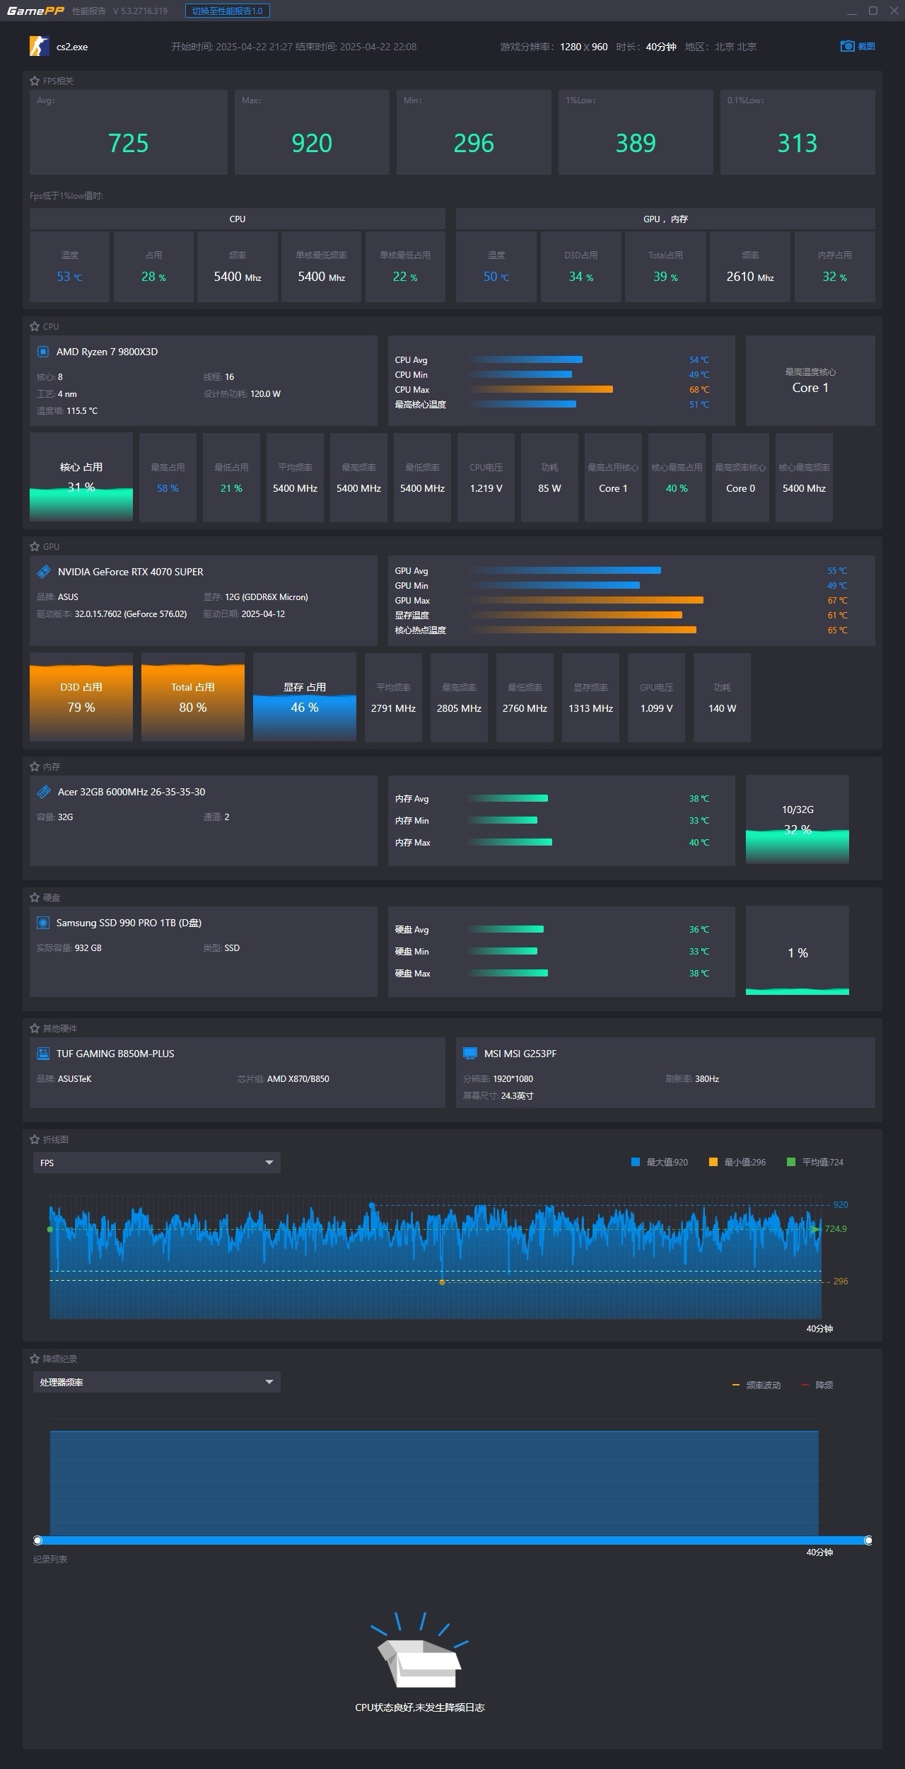Open the 处理器频率 dropdown
The width and height of the screenshot is (905, 1769).
157,1382
